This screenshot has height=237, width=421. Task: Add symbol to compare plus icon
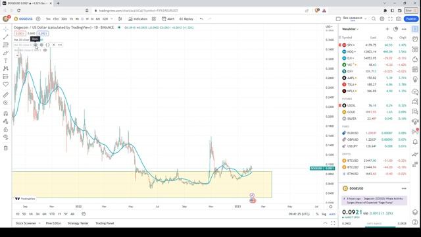click(x=38, y=19)
